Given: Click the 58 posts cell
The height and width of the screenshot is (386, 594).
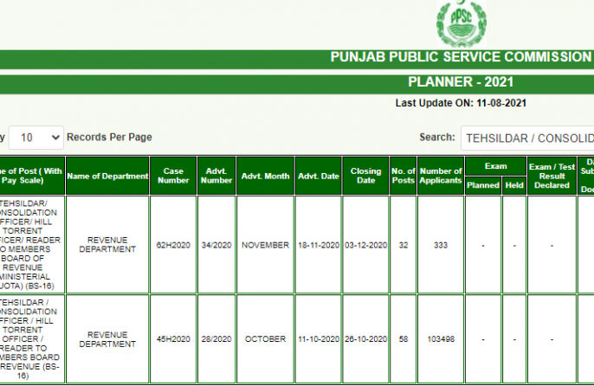Looking at the screenshot, I should tap(404, 339).
